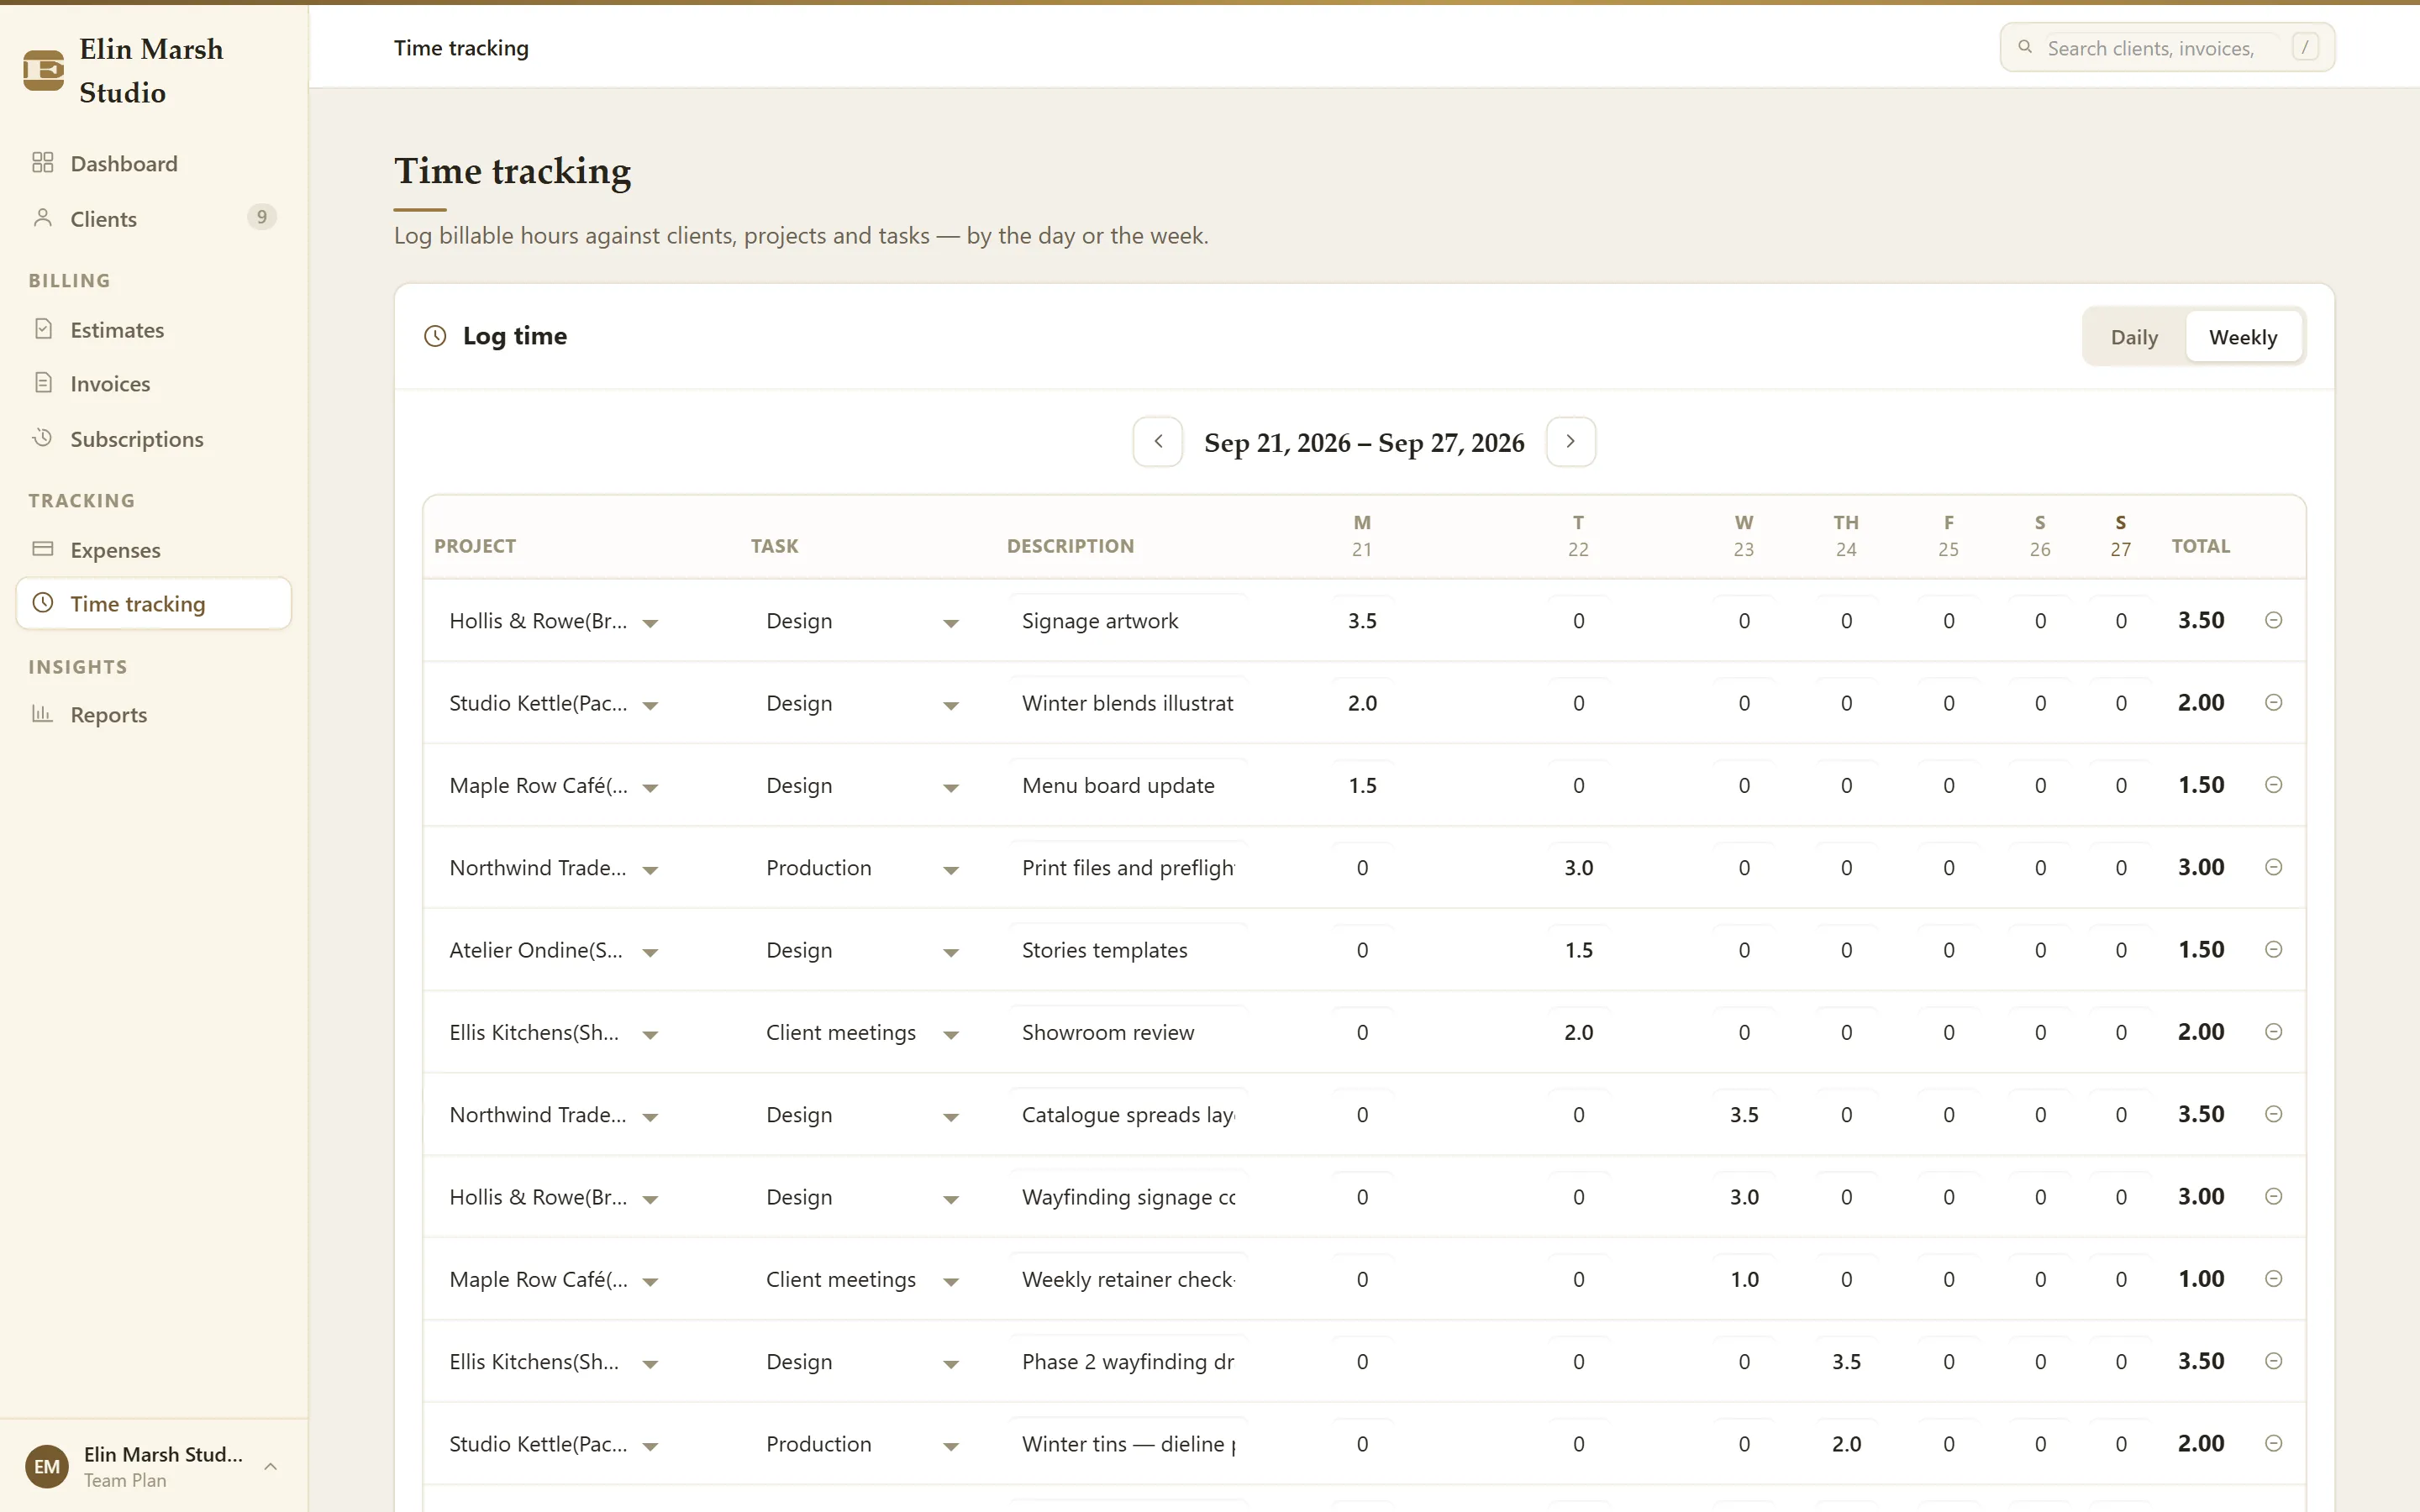This screenshot has width=2420, height=1512.
Task: Open task dropdown for Print files row
Action: [x=862, y=868]
